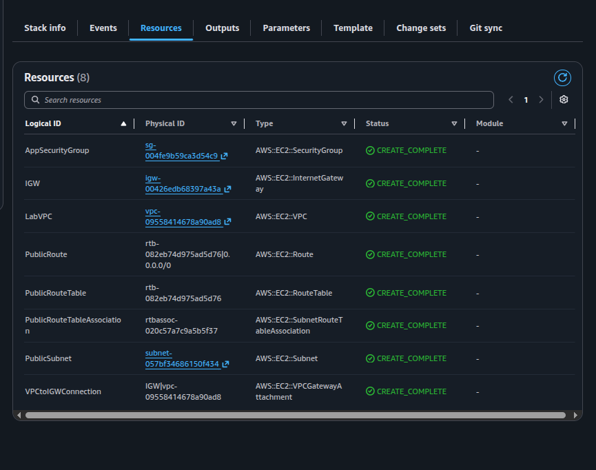The image size is (596, 470).
Task: Click green check icon in IGW row
Action: pyautogui.click(x=370, y=183)
